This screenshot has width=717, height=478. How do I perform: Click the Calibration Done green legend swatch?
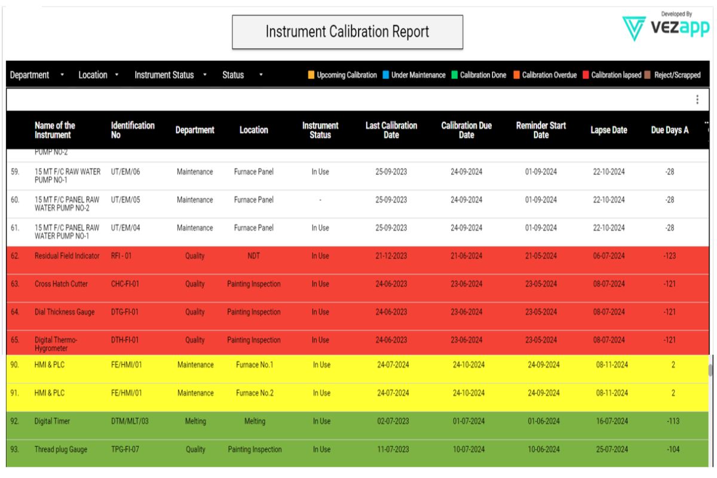(454, 75)
